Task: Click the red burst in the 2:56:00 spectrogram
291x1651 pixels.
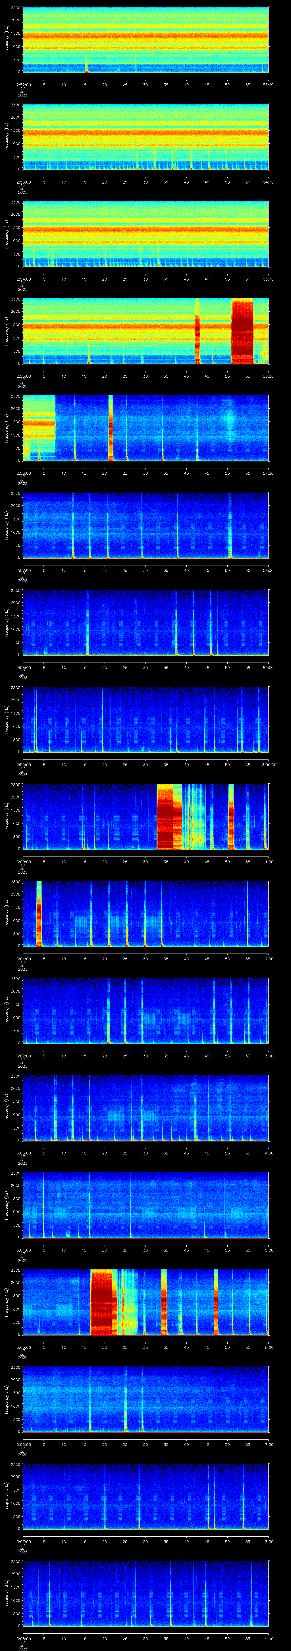Action: click(x=111, y=428)
